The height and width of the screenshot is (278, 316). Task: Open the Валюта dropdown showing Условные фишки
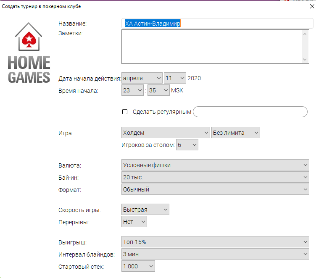coord(215,165)
